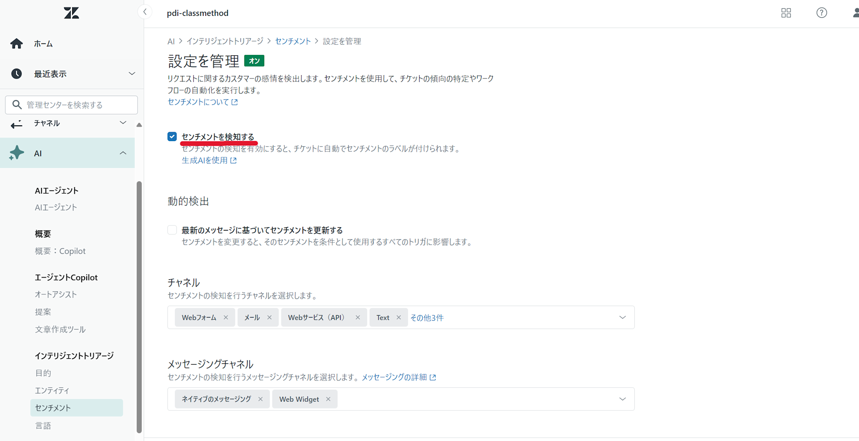Click the 最近表示 clock icon

[x=17, y=74]
